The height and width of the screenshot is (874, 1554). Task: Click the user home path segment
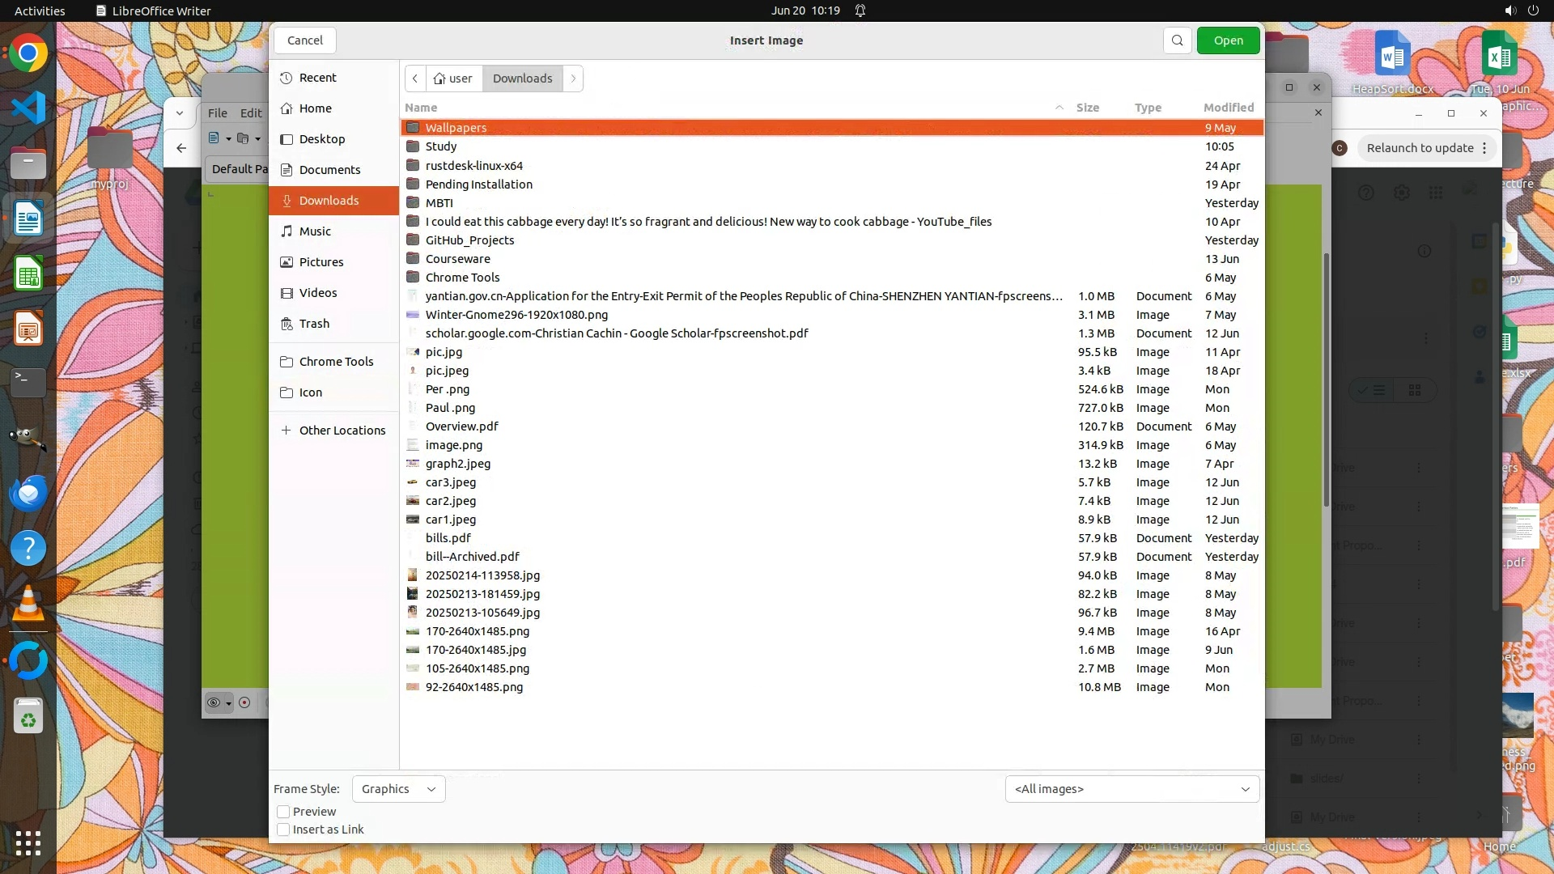(453, 78)
